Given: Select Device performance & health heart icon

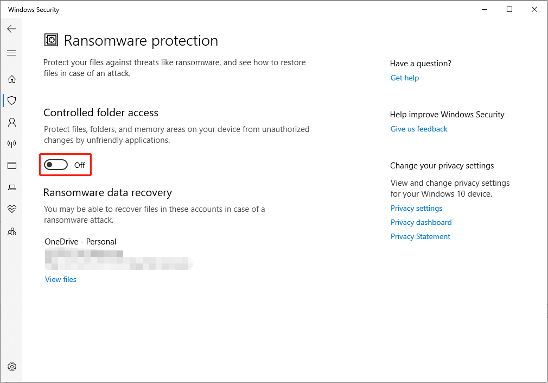Looking at the screenshot, I should [x=12, y=209].
